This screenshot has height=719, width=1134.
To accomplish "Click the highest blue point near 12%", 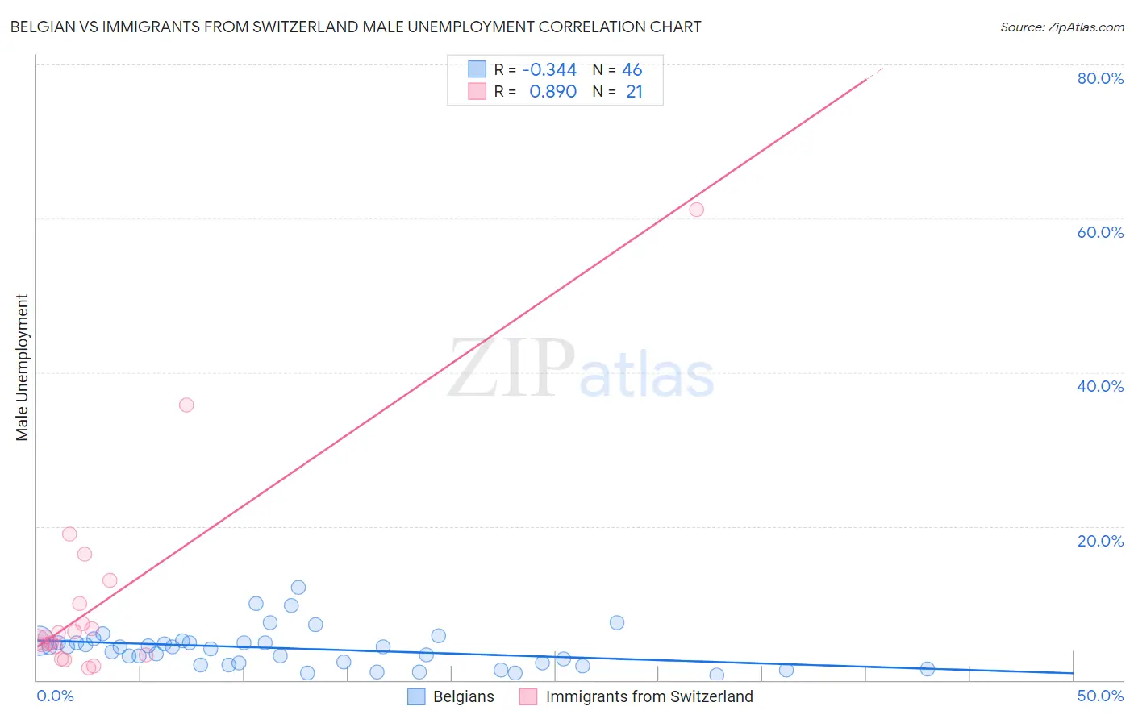I will [298, 588].
